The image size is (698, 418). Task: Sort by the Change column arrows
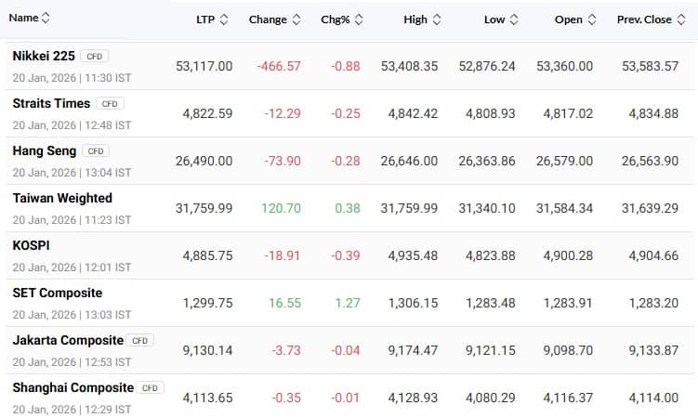point(296,20)
